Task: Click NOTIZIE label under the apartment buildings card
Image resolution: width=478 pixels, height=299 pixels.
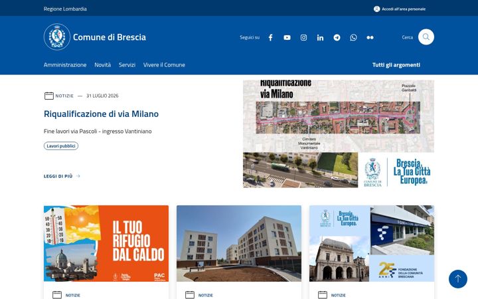Action: click(x=205, y=295)
